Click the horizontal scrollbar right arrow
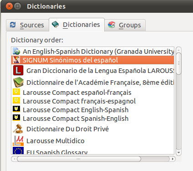 click(173, 159)
